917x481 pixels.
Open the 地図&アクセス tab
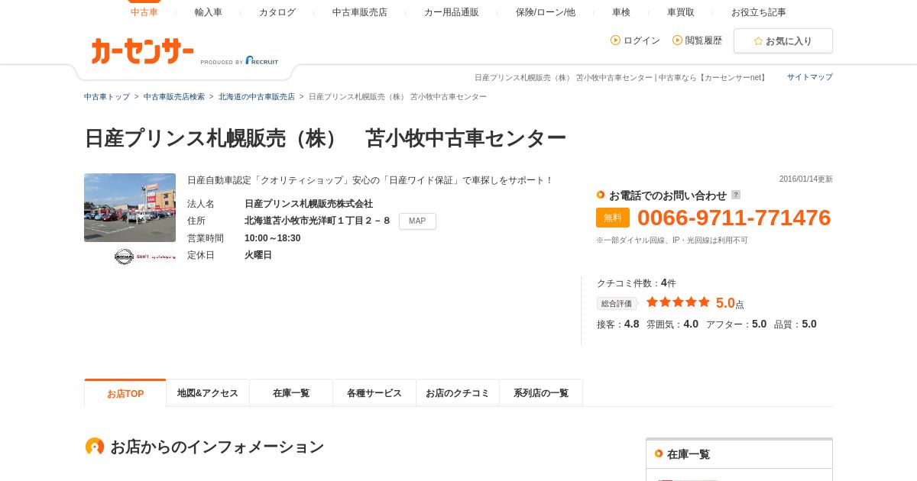click(x=208, y=393)
